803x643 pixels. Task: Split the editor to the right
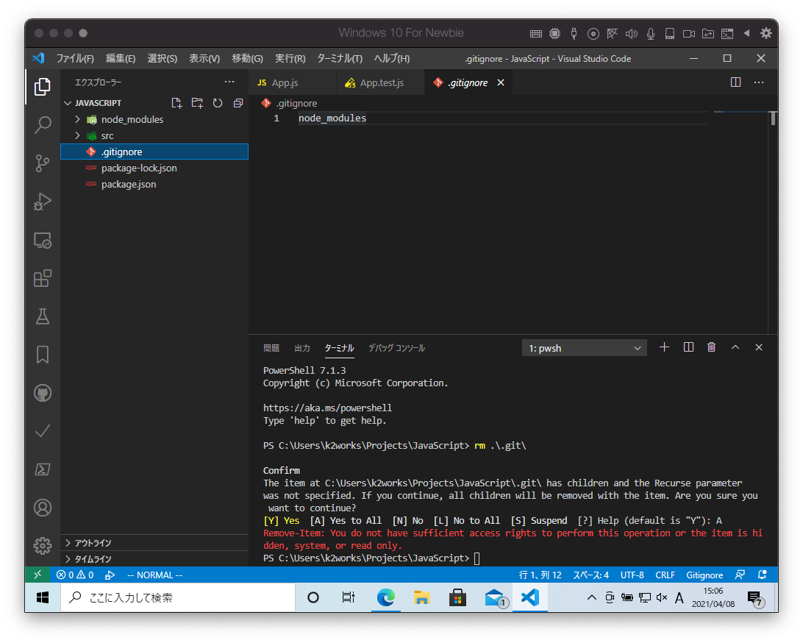pos(735,82)
